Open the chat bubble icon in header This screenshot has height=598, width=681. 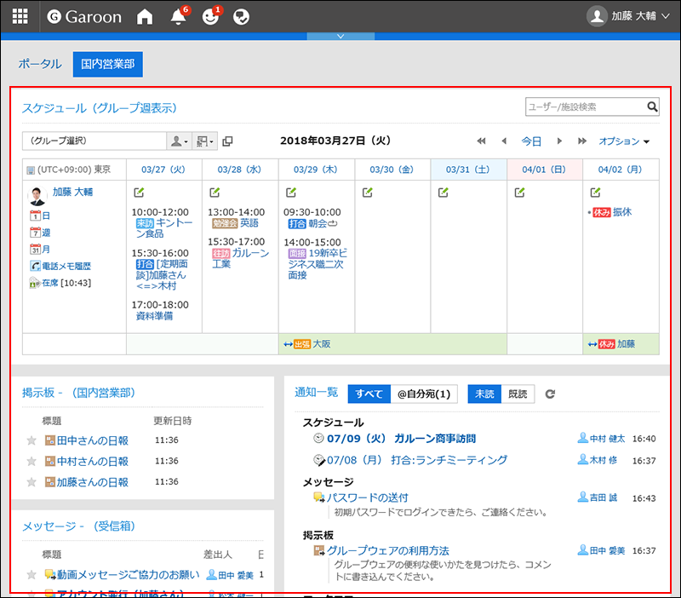coord(241,16)
